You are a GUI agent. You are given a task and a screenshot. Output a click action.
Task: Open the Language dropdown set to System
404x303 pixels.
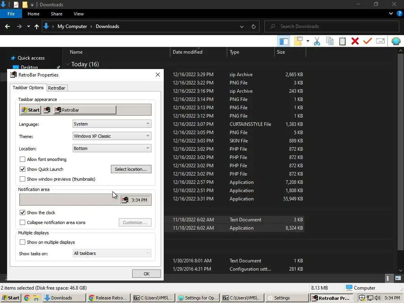coord(112,124)
